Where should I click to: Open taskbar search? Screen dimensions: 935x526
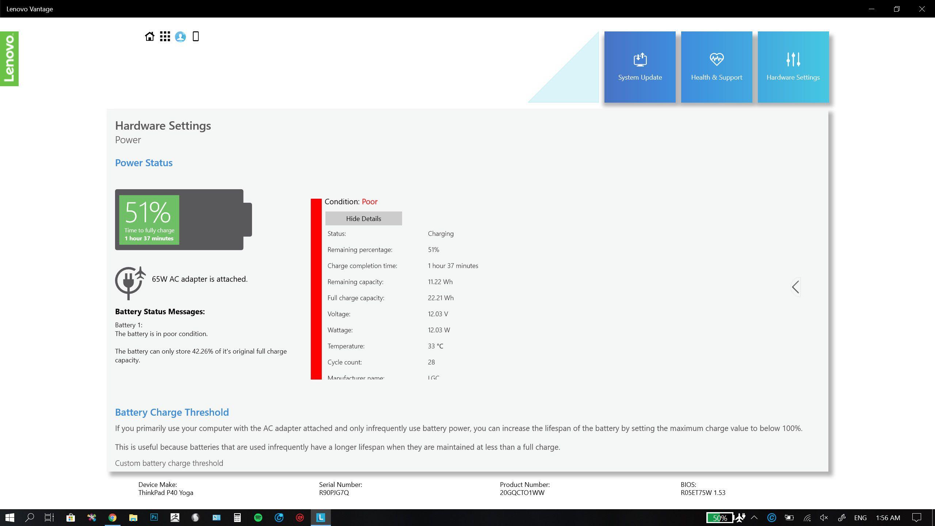30,518
